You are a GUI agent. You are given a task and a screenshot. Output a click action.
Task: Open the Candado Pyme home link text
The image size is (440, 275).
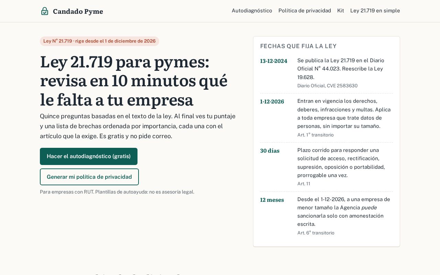pyautogui.click(x=78, y=11)
